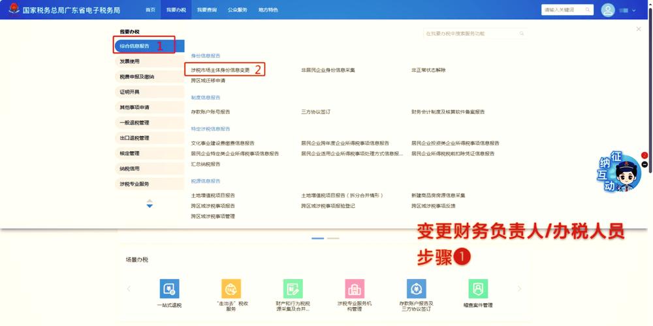653x326 pixels.
Task: Switch to the 我要查询 top tab
Action: pyautogui.click(x=206, y=10)
